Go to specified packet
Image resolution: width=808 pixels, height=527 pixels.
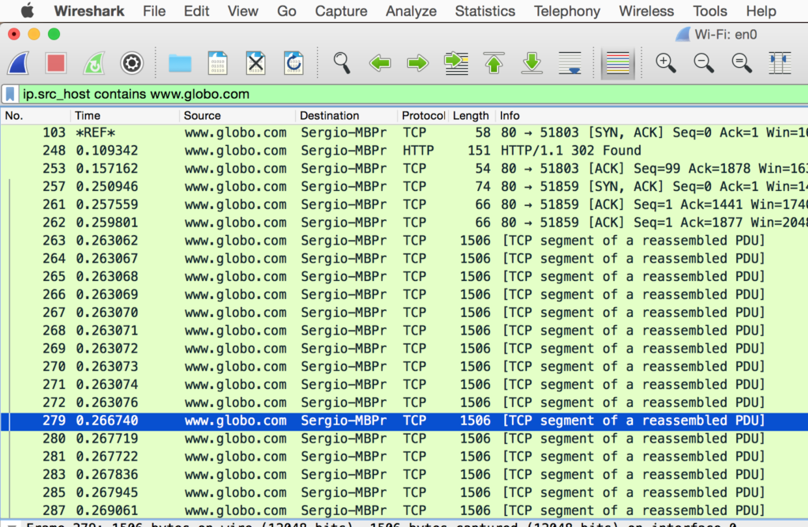(456, 63)
